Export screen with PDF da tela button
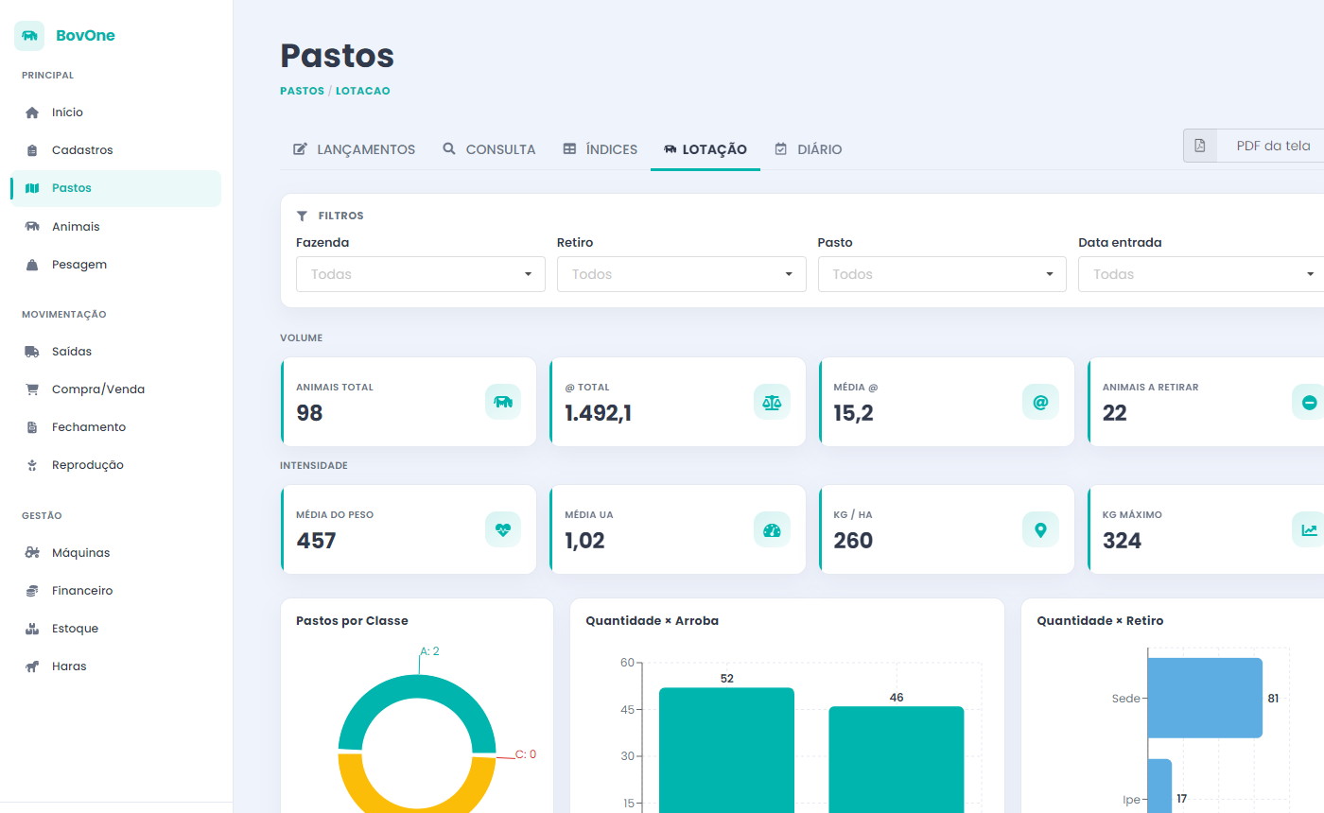 click(1254, 146)
